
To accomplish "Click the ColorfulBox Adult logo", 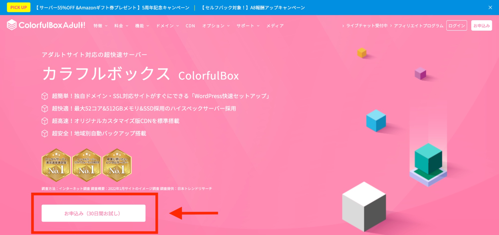I will (x=46, y=25).
